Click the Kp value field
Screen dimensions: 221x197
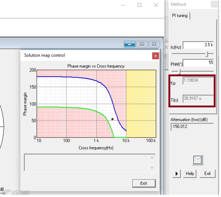pyautogui.click(x=198, y=80)
